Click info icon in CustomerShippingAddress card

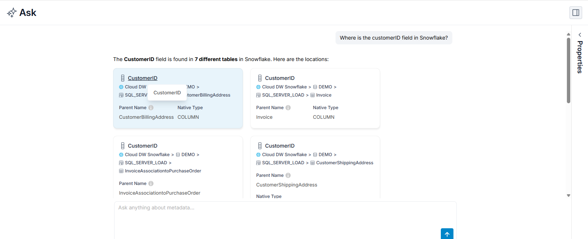click(288, 175)
